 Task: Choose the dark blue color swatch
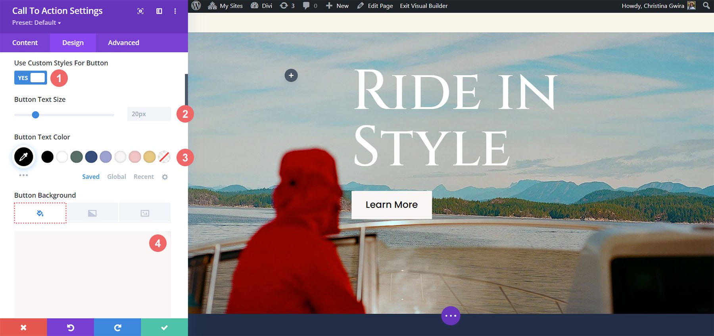point(91,157)
